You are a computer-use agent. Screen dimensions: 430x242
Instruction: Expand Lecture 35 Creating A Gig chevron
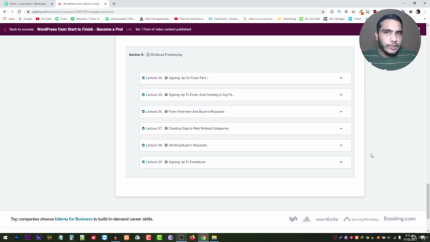(341, 95)
